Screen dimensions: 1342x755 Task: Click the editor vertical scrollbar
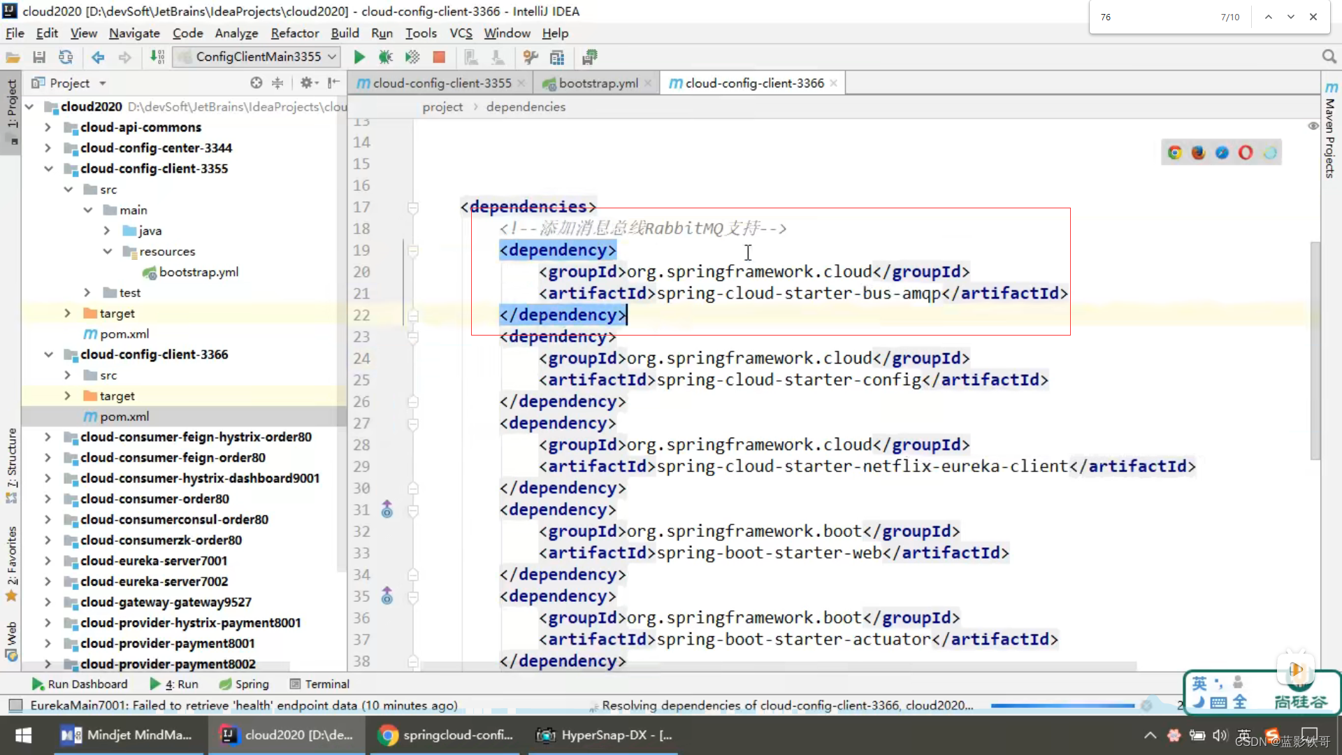point(1315,350)
